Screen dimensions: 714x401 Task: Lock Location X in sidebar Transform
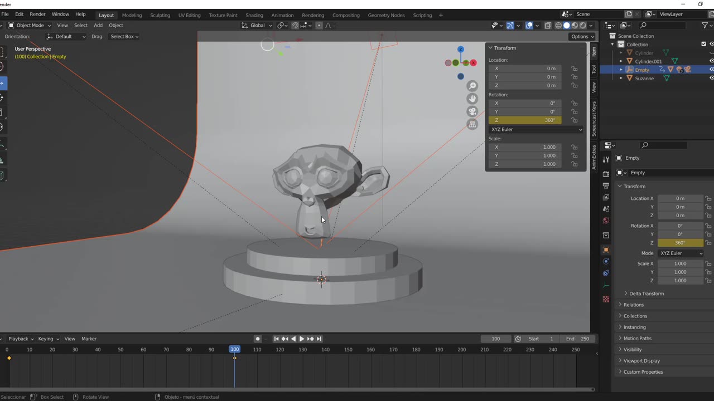(x=574, y=69)
